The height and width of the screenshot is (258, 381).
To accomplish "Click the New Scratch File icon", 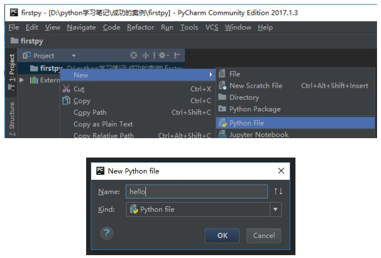I will click(222, 86).
